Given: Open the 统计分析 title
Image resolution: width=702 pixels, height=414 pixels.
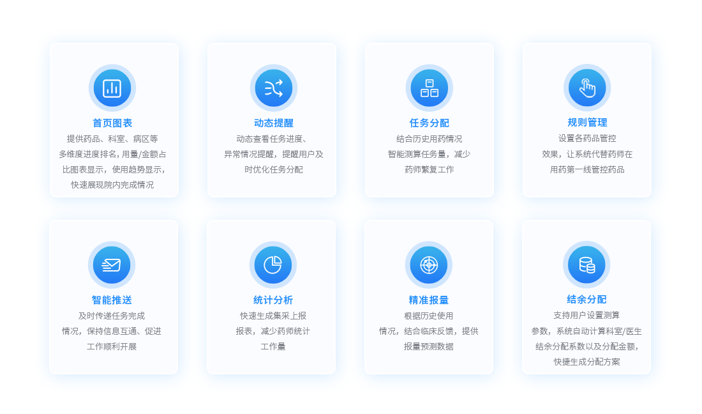Looking at the screenshot, I should tap(273, 300).
